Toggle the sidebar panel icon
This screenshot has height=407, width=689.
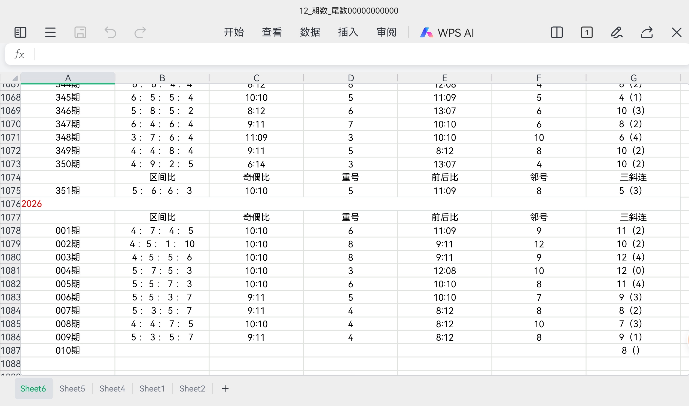tap(20, 32)
